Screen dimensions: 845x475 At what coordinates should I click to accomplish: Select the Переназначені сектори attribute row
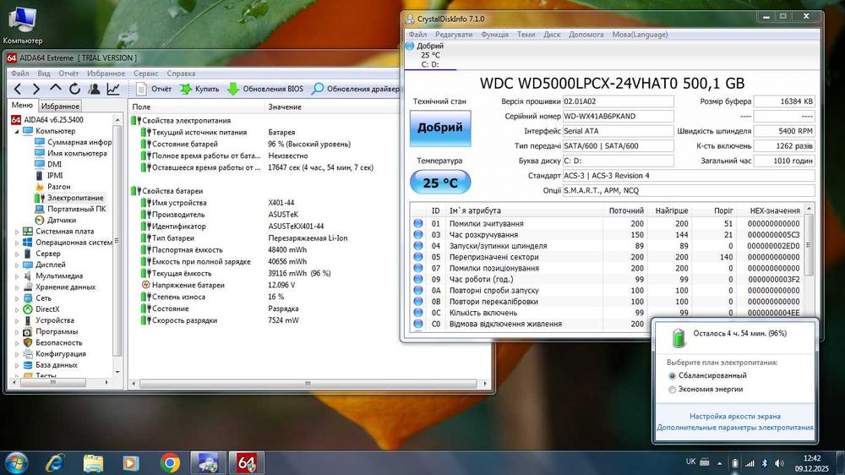click(607, 257)
